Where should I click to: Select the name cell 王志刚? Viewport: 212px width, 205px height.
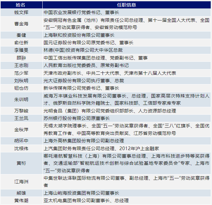[21, 66]
